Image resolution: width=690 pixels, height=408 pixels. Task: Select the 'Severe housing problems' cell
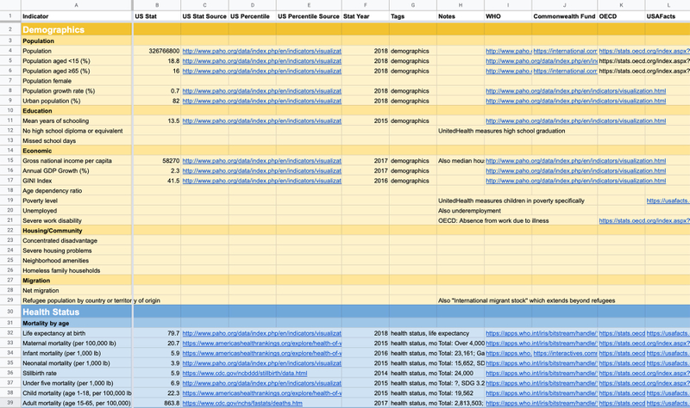76,250
